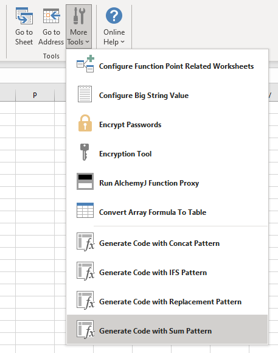Click the Configure Function Point Worksheets icon

tap(85, 64)
